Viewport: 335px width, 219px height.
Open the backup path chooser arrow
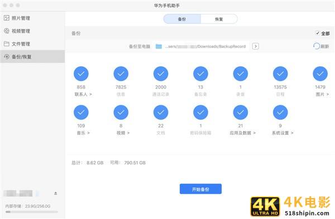[x=256, y=46]
